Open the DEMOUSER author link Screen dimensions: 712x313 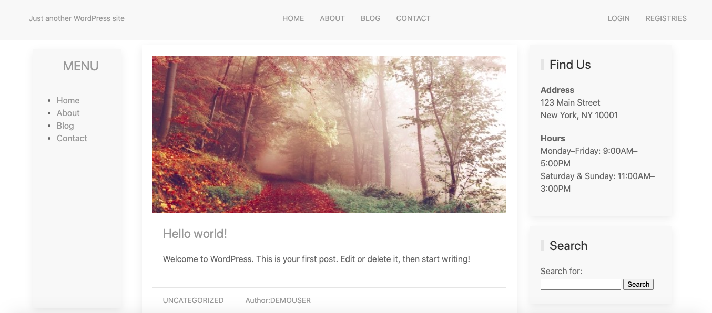pos(290,300)
